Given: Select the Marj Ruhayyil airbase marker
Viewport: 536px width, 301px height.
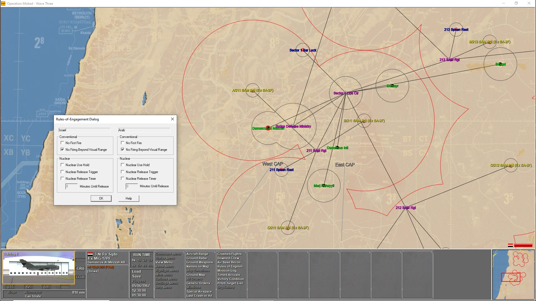Looking at the screenshot, I should 324,186.
